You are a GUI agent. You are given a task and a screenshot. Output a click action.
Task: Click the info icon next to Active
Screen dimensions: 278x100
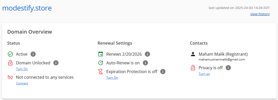pos(33,54)
